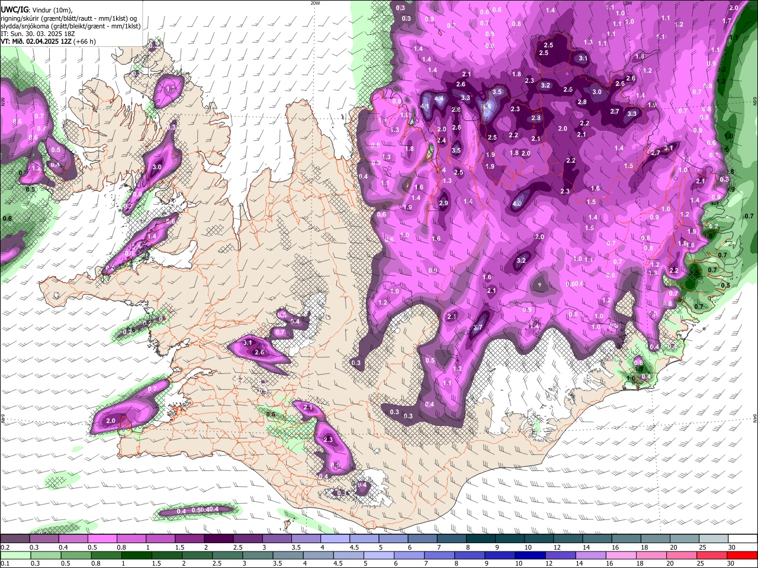Viewport: 758px width, 568px height.
Task: Click the '20W' longitude label
Action: 315,3
